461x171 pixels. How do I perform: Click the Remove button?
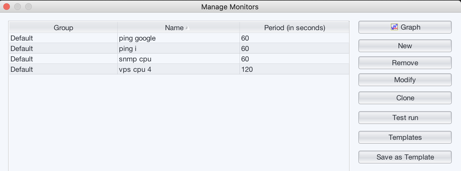point(405,63)
